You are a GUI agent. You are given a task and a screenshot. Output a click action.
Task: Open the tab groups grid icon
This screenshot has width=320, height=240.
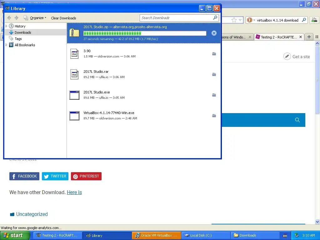tap(317, 37)
